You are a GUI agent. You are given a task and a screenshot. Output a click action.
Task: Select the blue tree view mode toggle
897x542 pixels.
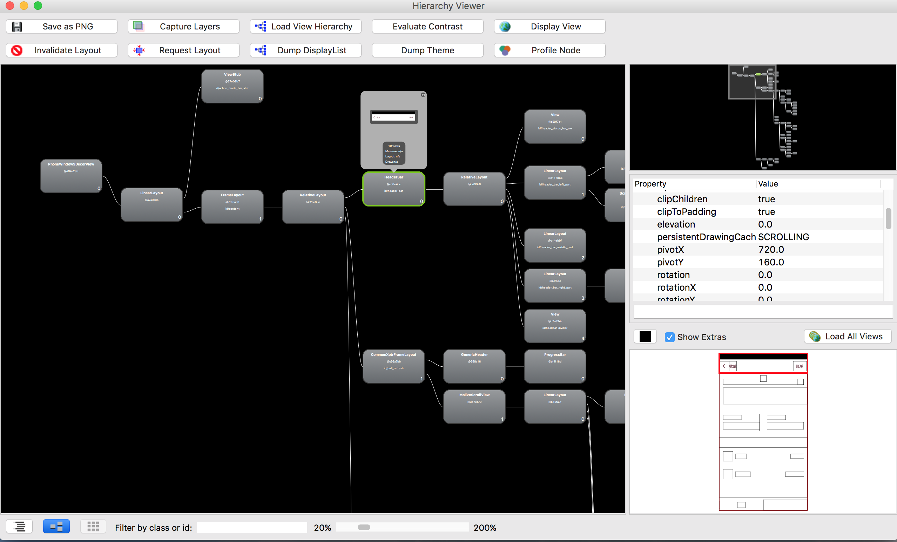click(56, 526)
